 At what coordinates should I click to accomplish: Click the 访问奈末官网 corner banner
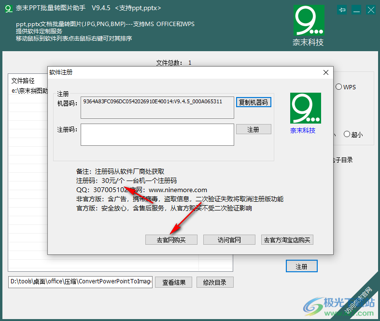click(x=358, y=300)
